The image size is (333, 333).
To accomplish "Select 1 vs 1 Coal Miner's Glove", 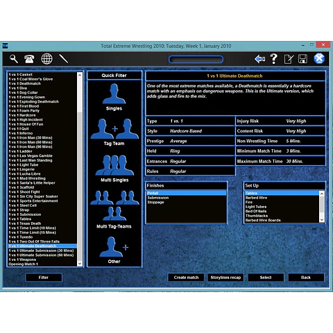I will [x=42, y=79].
